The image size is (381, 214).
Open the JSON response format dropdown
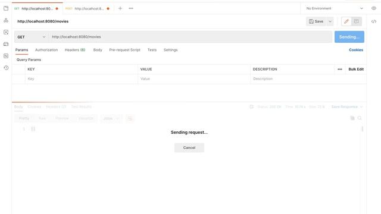point(111,118)
